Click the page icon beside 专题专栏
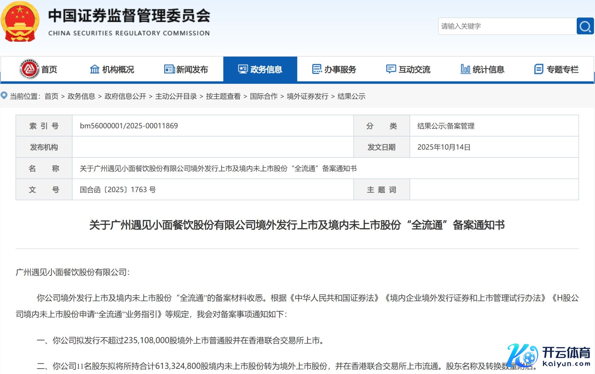The width and height of the screenshot is (595, 374). point(539,69)
